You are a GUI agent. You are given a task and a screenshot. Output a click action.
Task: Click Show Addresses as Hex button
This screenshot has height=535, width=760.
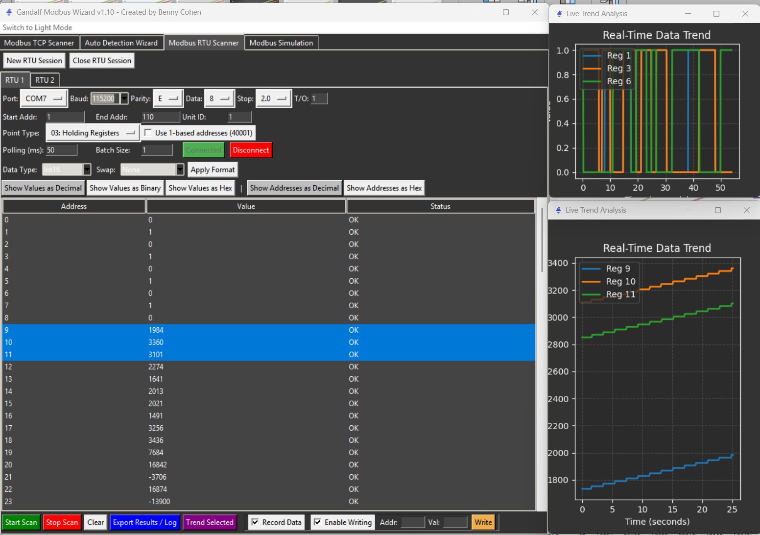(x=384, y=188)
